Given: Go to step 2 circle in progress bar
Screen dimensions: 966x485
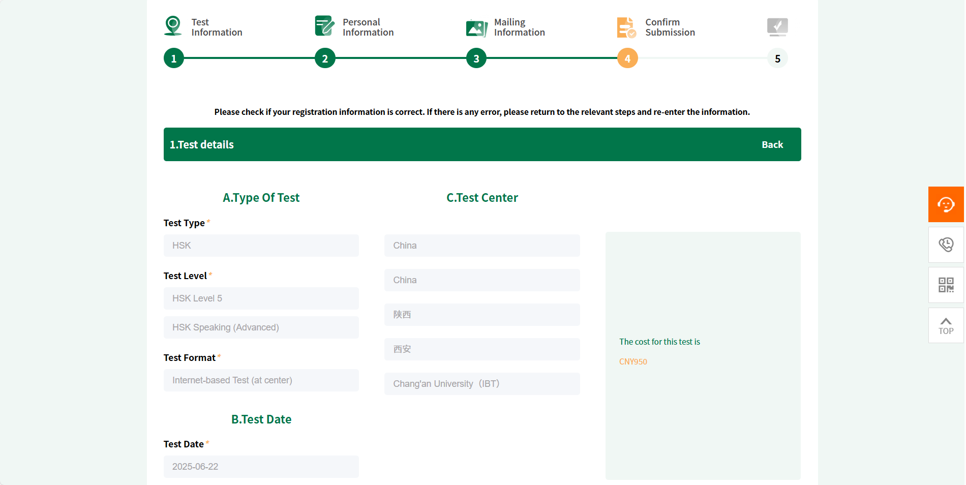Looking at the screenshot, I should click(325, 58).
